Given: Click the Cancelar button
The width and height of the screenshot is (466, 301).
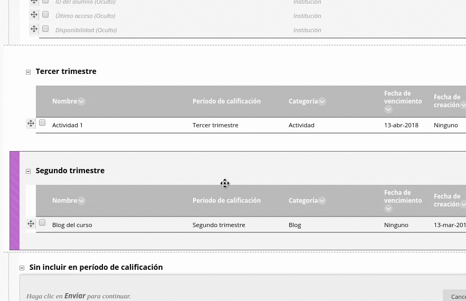Looking at the screenshot, I should pos(455,297).
